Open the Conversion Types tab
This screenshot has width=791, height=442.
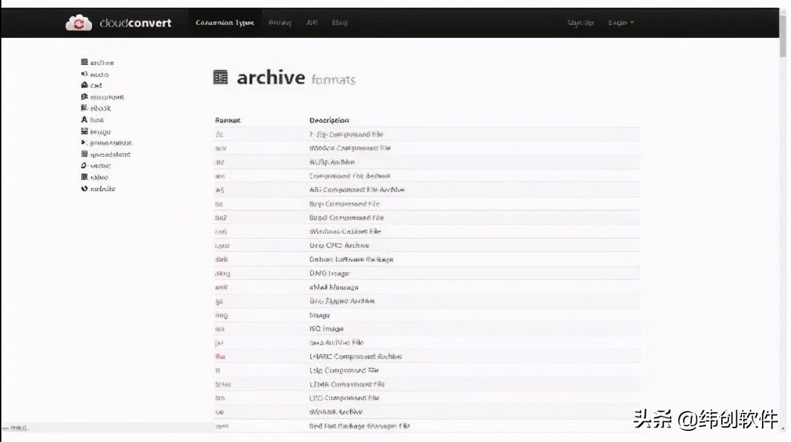click(225, 23)
